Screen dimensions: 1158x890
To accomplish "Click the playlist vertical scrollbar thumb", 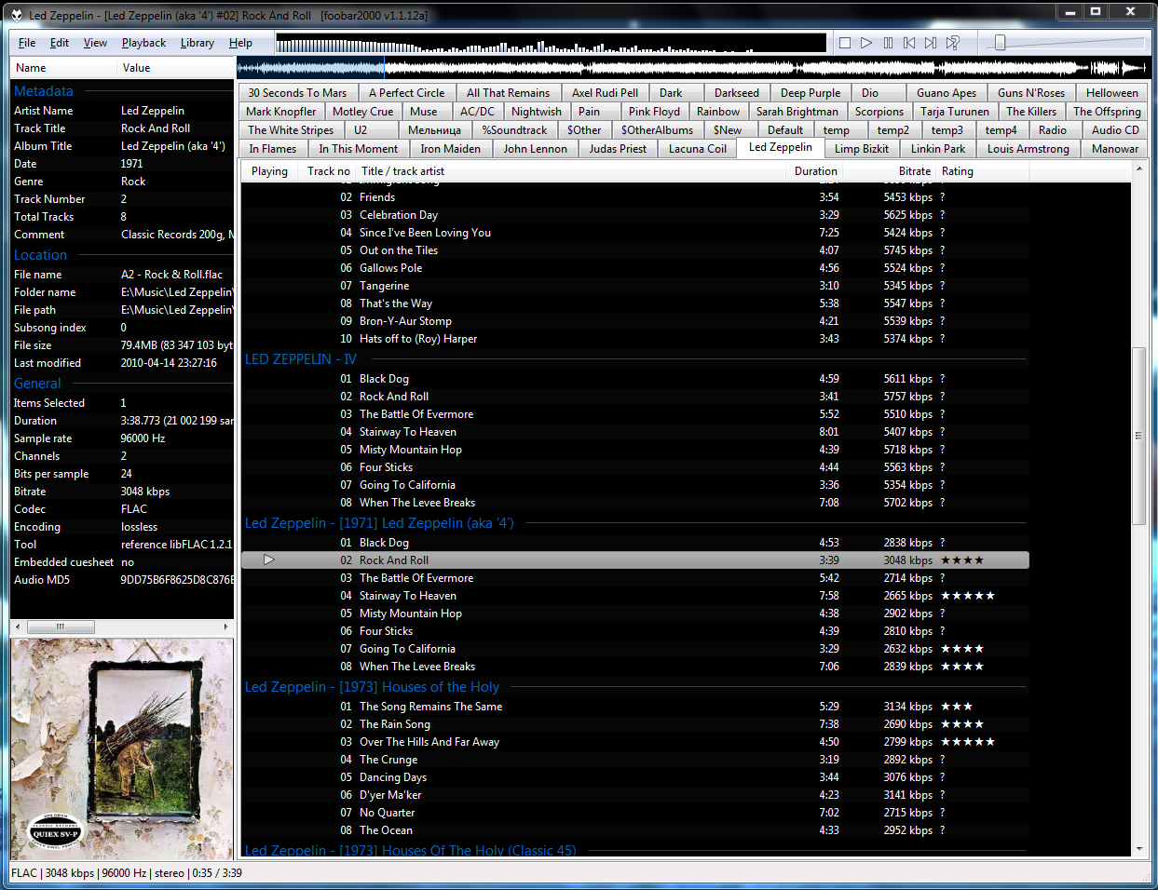I will point(1138,436).
